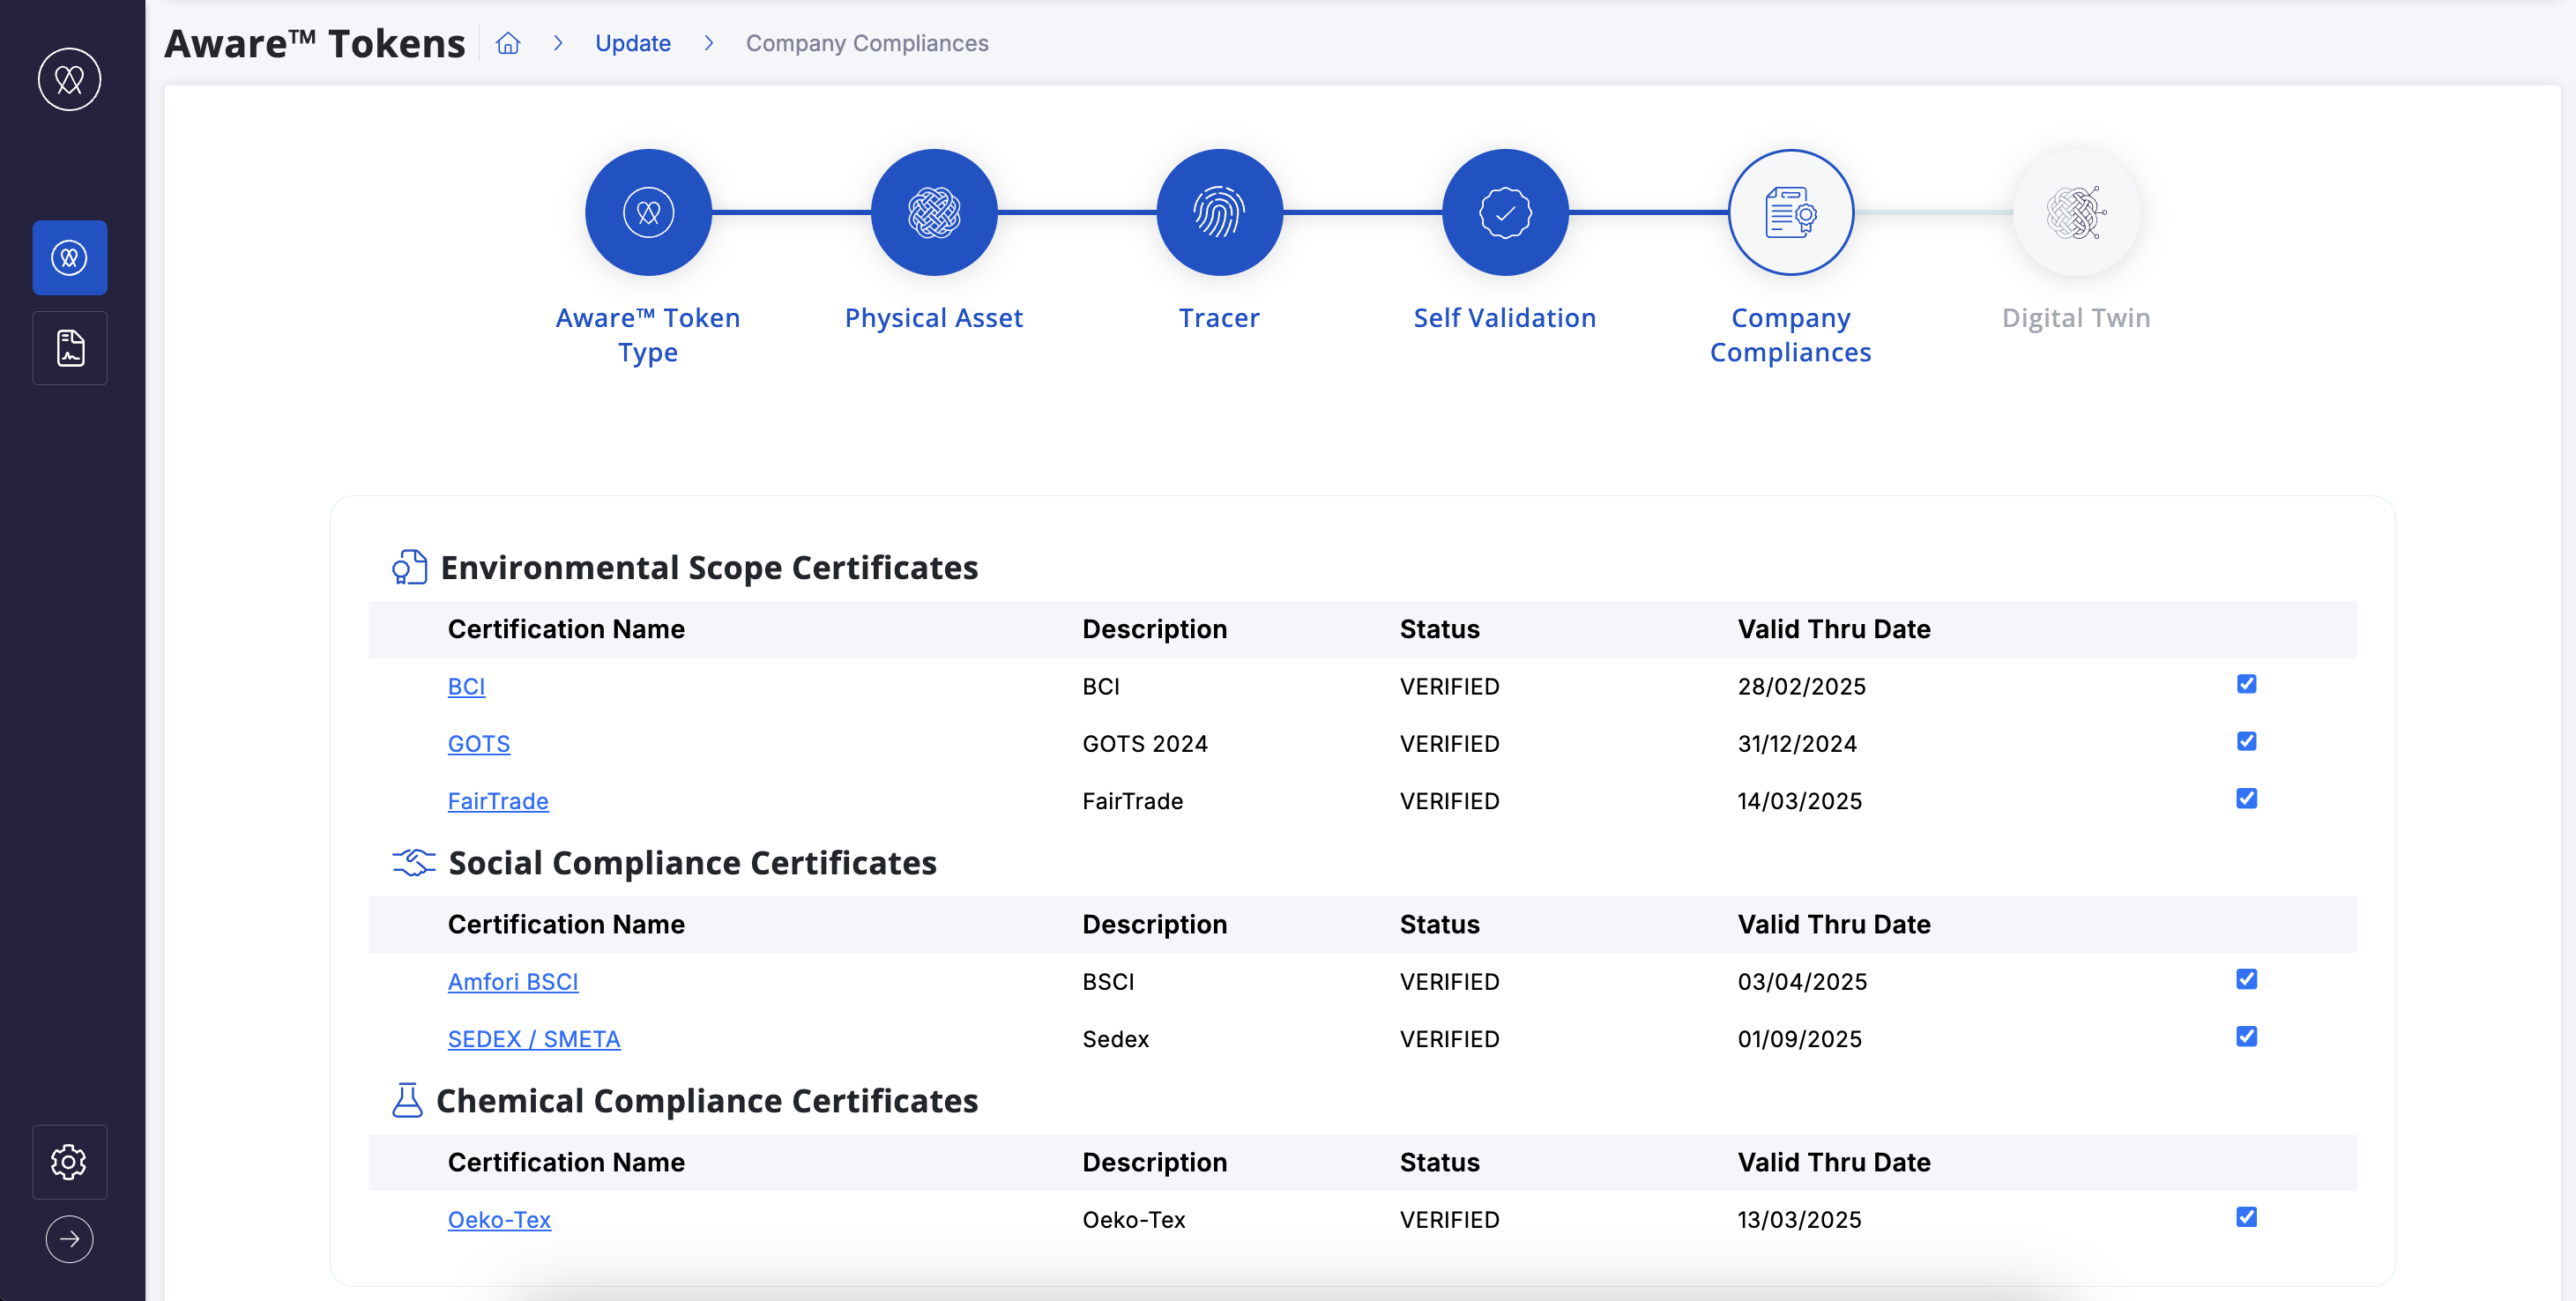Screen dimensions: 2576x1301
Task: Jump to the Digital Twin step icon
Action: pyautogui.click(x=2075, y=212)
